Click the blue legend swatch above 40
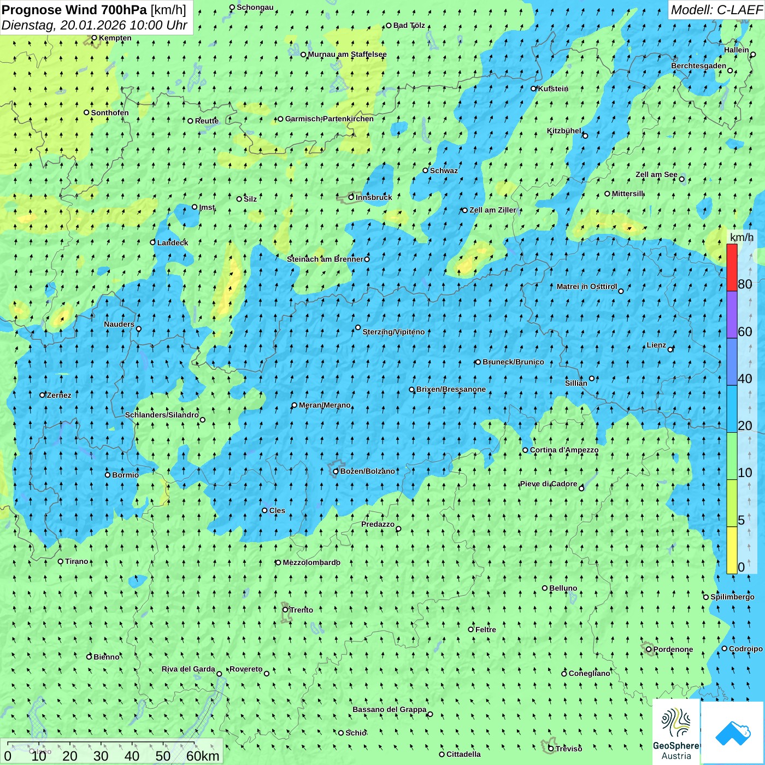The image size is (765, 765). pos(732,362)
